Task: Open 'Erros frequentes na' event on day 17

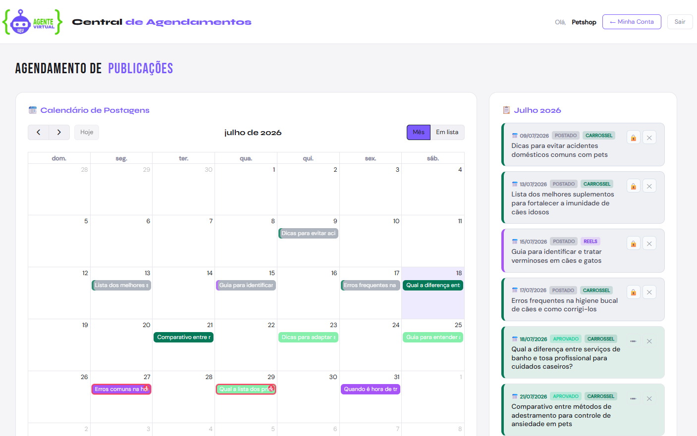Action: pos(371,285)
